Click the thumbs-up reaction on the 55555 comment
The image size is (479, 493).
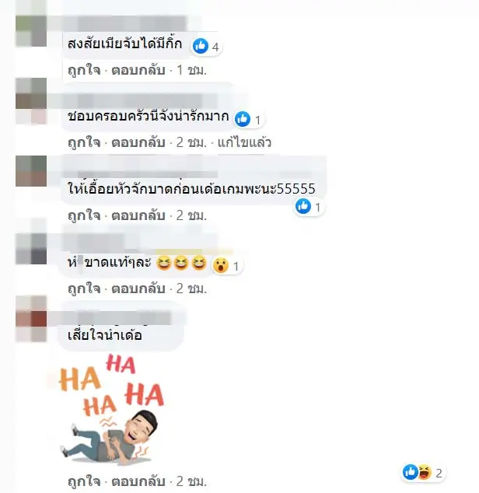click(303, 206)
